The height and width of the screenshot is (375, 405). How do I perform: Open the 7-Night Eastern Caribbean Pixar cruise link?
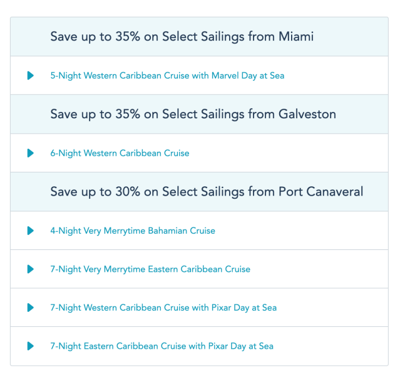(161, 346)
